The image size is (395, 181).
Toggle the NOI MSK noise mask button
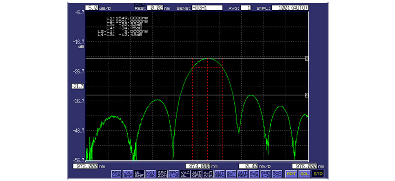click(x=151, y=174)
